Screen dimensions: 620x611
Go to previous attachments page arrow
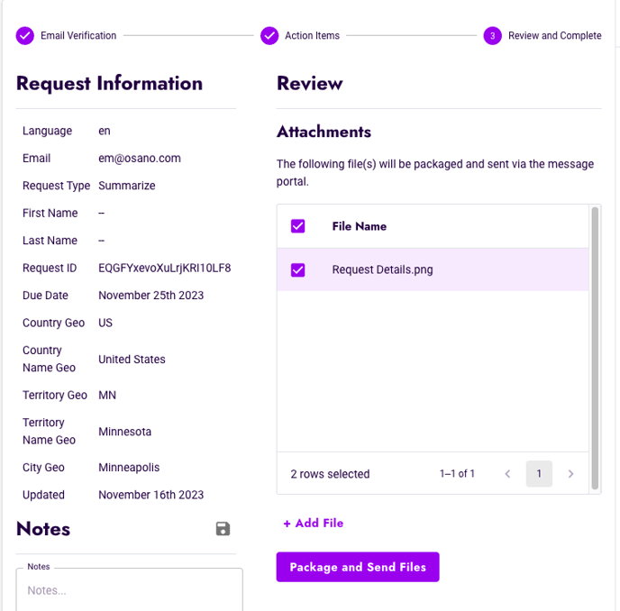coord(507,474)
